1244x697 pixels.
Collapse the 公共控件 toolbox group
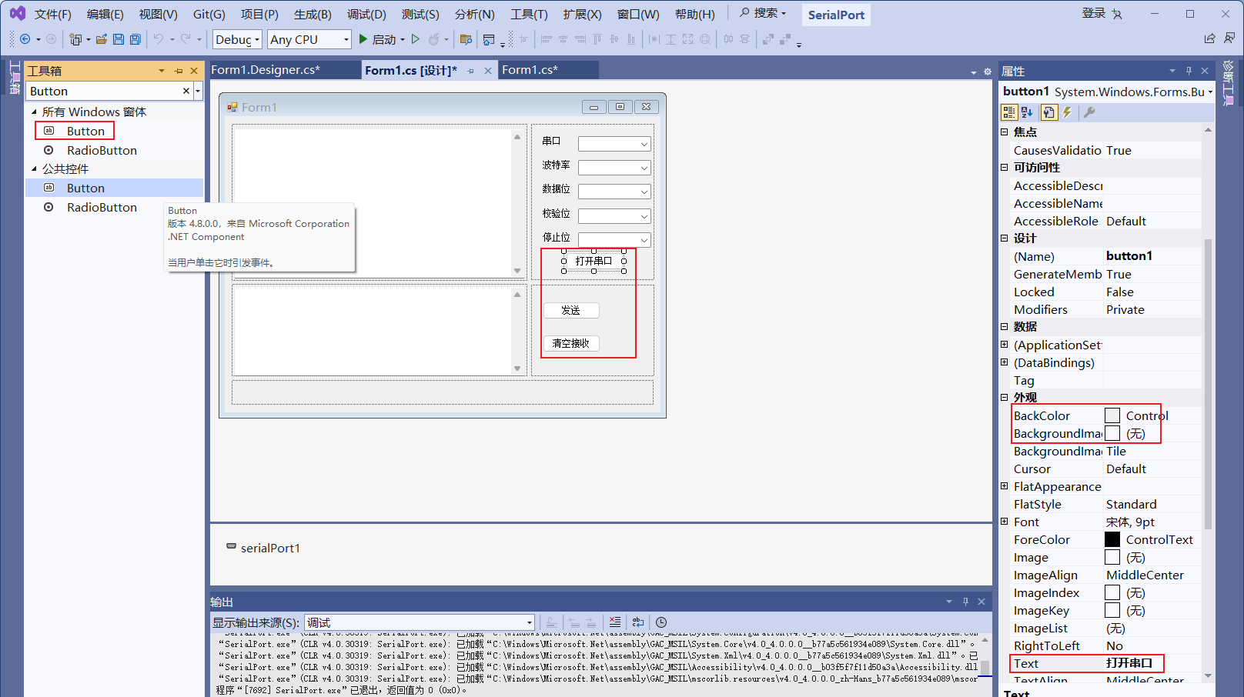pos(34,168)
